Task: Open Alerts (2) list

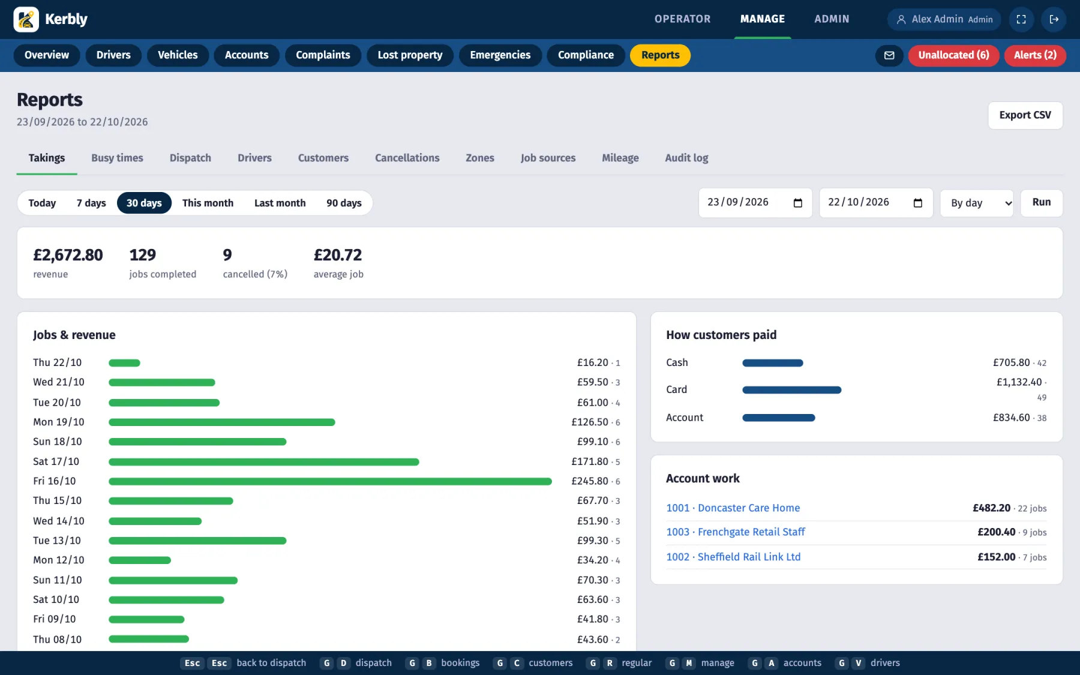Action: click(1035, 55)
